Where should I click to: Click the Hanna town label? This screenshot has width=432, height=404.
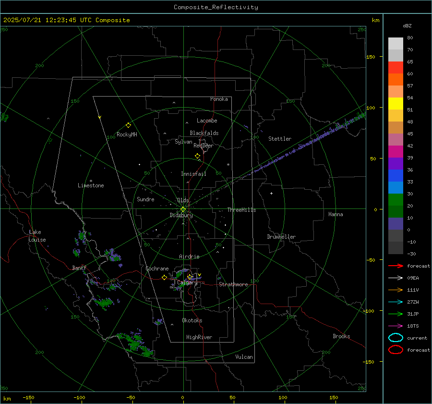pyautogui.click(x=336, y=214)
